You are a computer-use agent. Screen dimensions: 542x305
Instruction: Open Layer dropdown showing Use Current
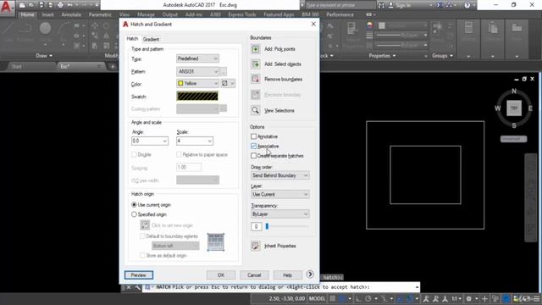280,194
